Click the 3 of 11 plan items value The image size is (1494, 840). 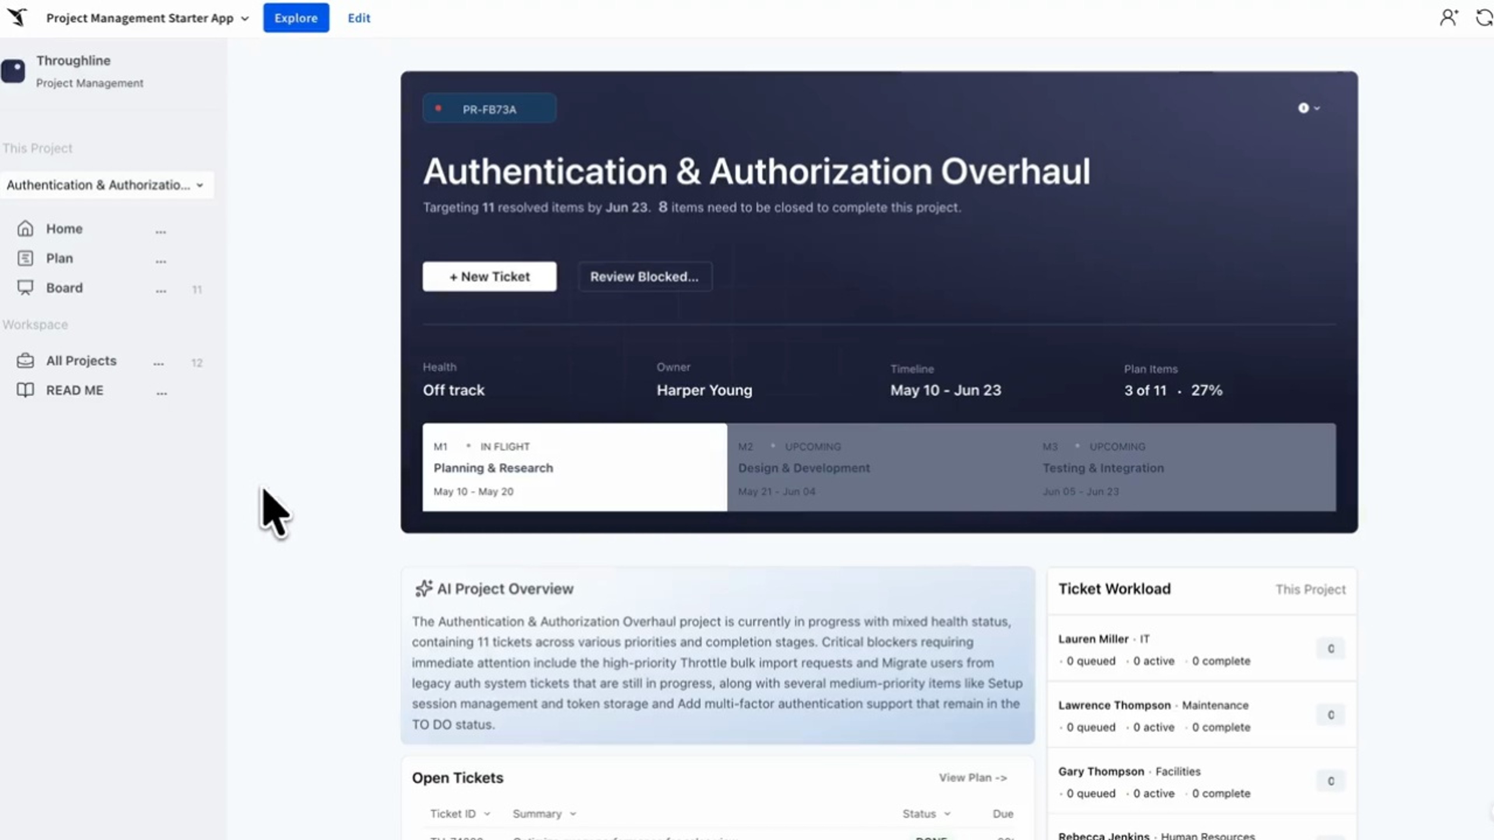click(1145, 390)
